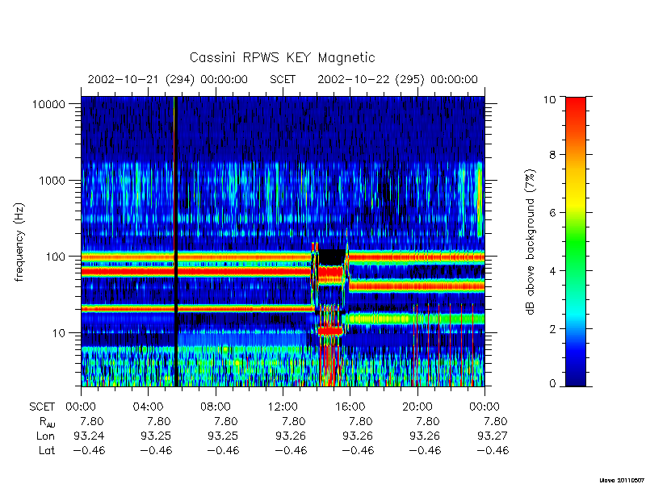The height and width of the screenshot is (484, 646).
Task: Click the Lon value 93.24
Action: tap(89, 436)
